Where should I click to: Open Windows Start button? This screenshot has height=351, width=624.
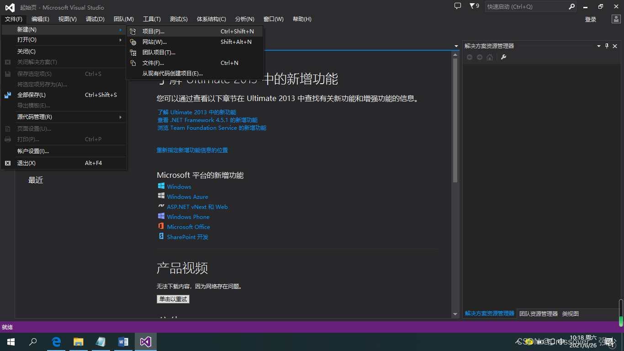[x=11, y=342]
